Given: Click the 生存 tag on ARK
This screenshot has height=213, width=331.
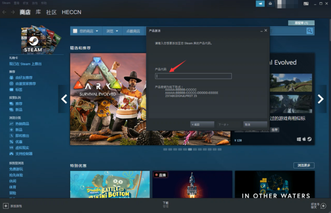Looking at the screenshot, I should (x=275, y=130).
